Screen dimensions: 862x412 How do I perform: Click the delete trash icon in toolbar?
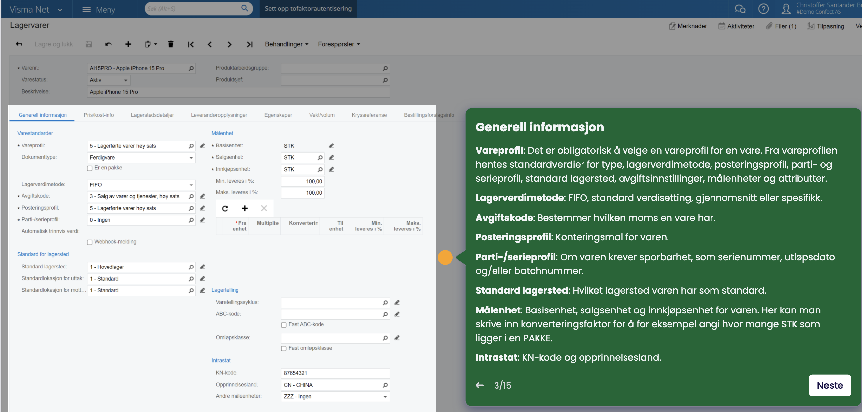[x=171, y=44]
